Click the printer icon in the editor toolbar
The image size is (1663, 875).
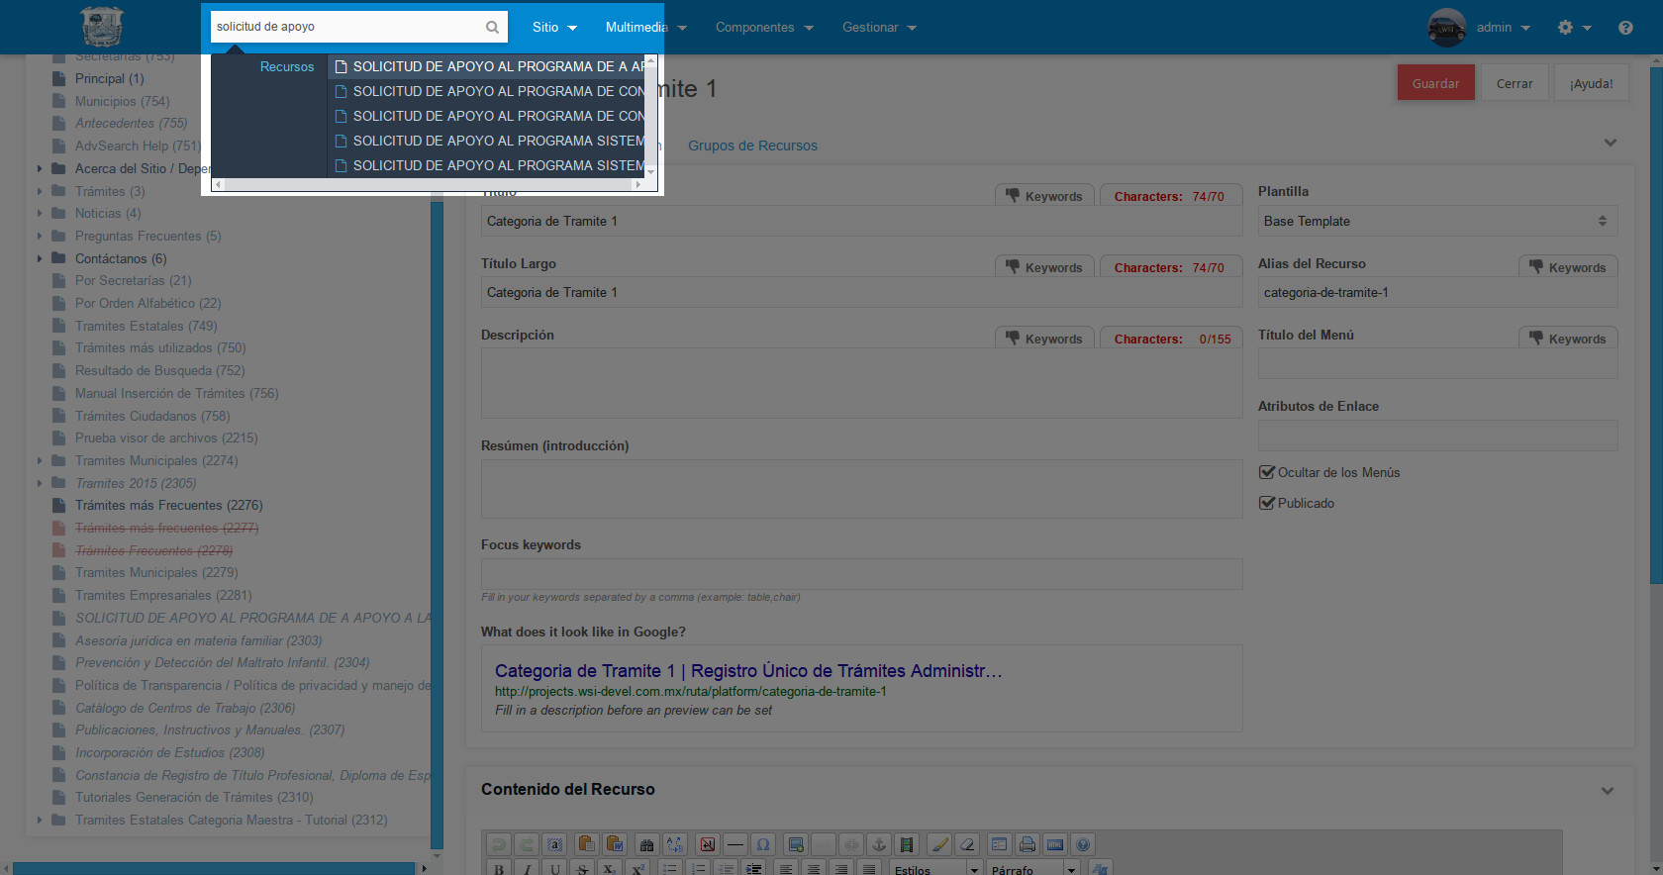pyautogui.click(x=1027, y=844)
